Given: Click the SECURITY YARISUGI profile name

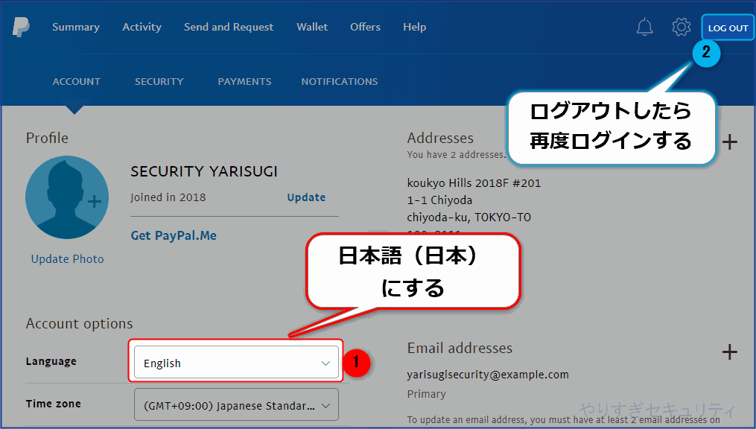Looking at the screenshot, I should tap(204, 171).
